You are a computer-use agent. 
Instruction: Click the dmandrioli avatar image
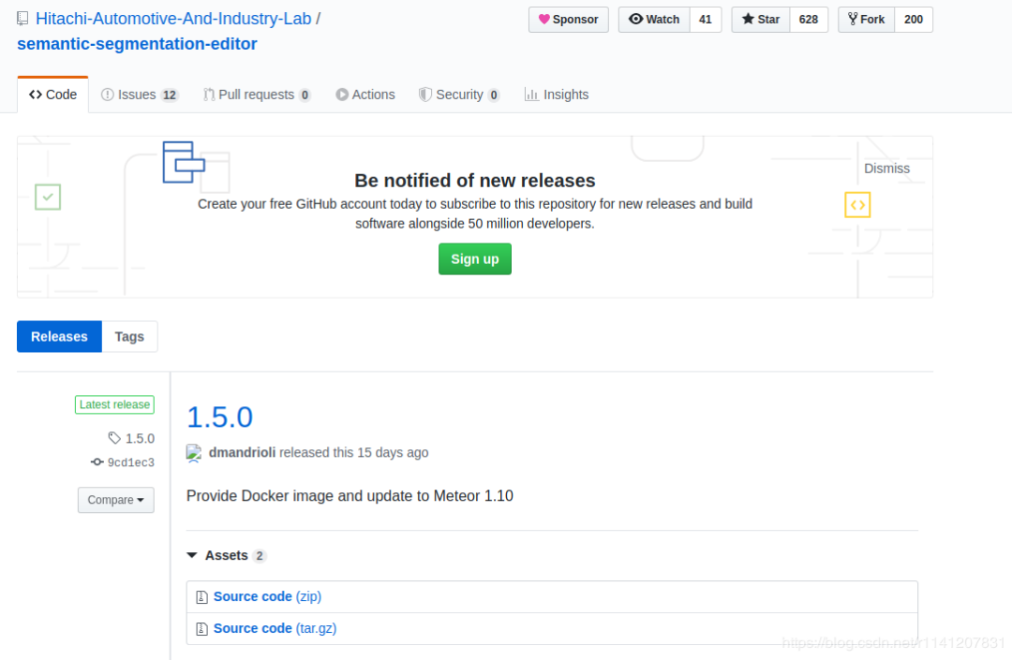(194, 453)
